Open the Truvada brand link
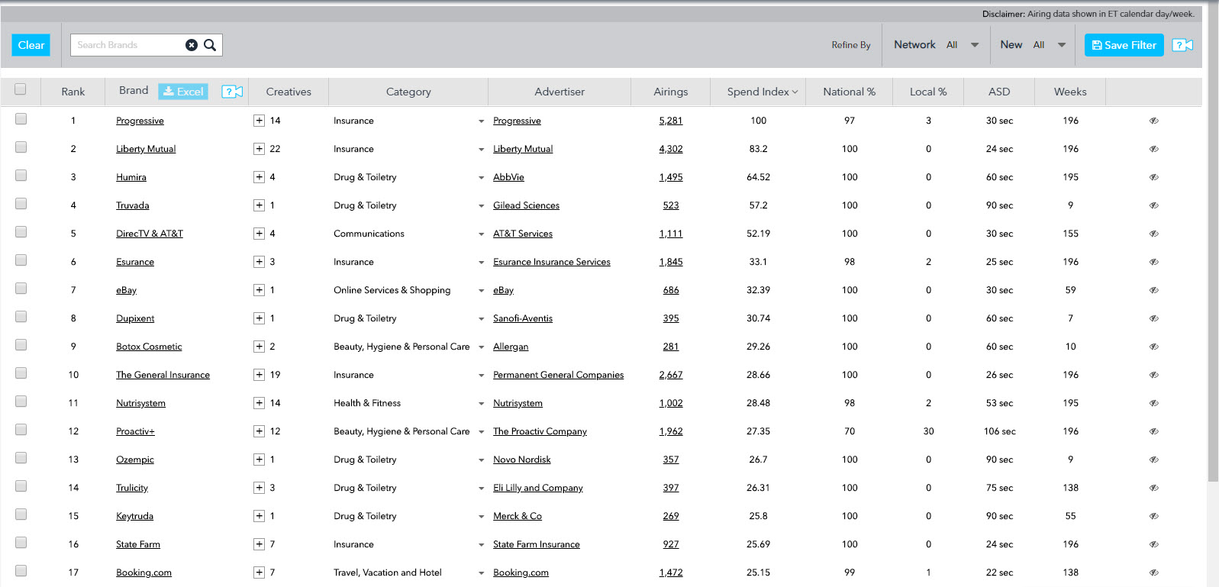Image resolution: width=1219 pixels, height=587 pixels. 133,205
